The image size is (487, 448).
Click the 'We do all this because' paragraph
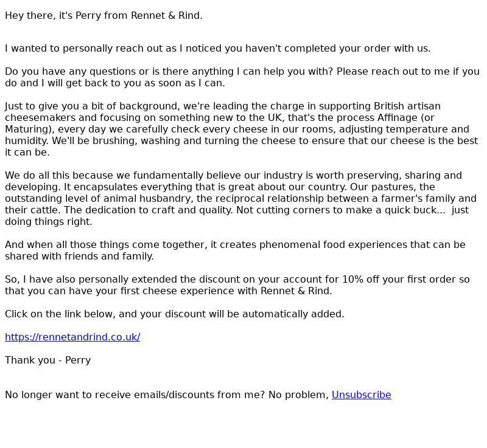240,198
